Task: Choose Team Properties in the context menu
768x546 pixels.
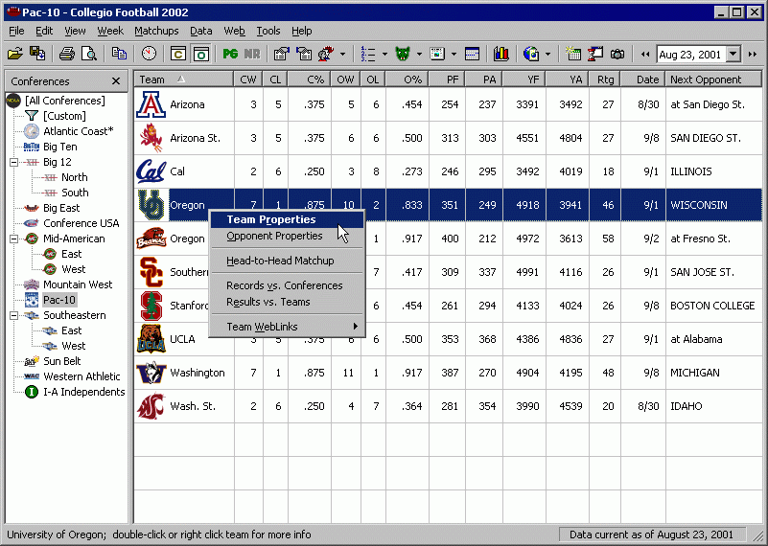Action: tap(287, 219)
